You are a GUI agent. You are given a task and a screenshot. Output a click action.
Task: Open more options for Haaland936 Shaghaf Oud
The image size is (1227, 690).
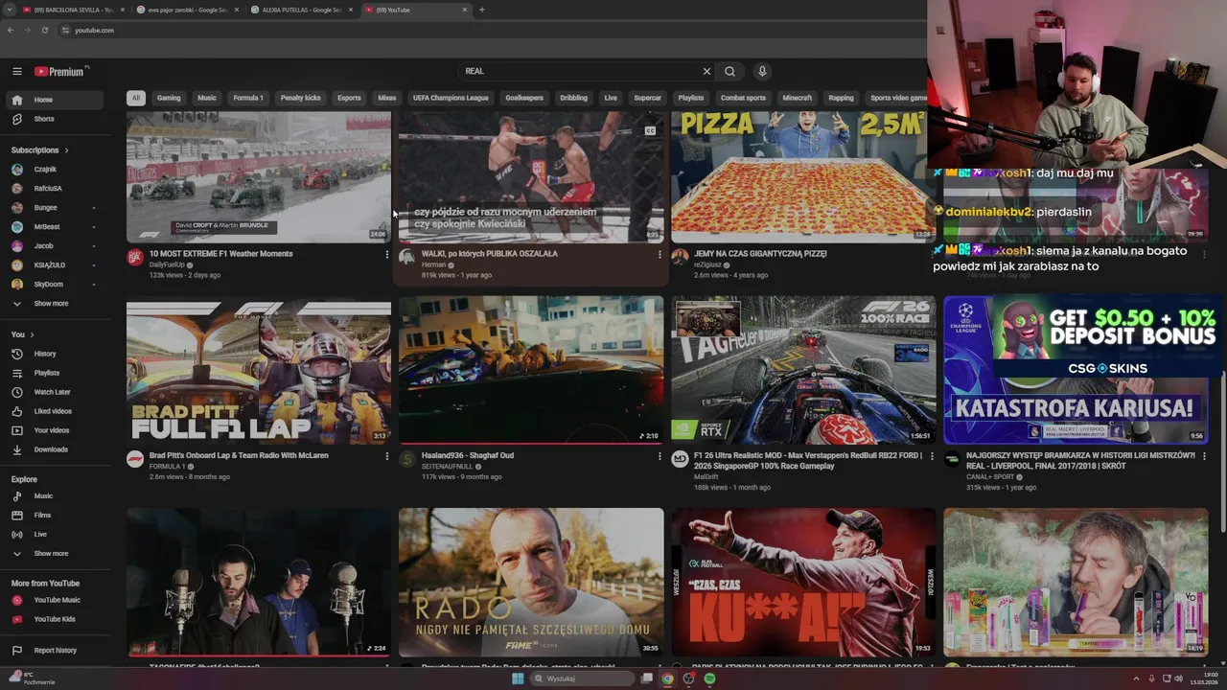(x=660, y=456)
